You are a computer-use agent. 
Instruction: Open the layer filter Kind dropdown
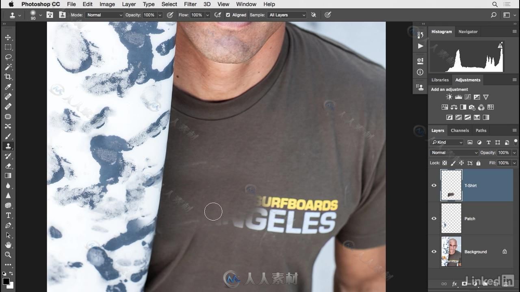[x=447, y=142]
